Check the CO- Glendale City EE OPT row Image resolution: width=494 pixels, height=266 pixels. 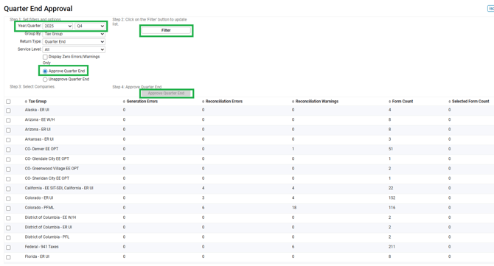point(8,159)
